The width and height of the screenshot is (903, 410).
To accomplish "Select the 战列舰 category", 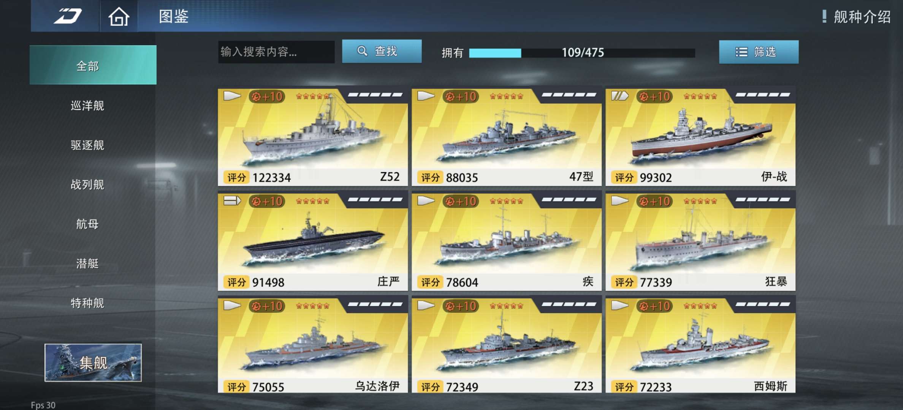I will click(87, 184).
